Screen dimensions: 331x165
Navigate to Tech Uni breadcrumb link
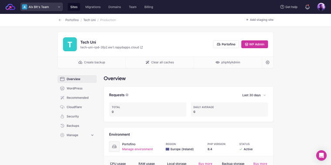[90, 20]
